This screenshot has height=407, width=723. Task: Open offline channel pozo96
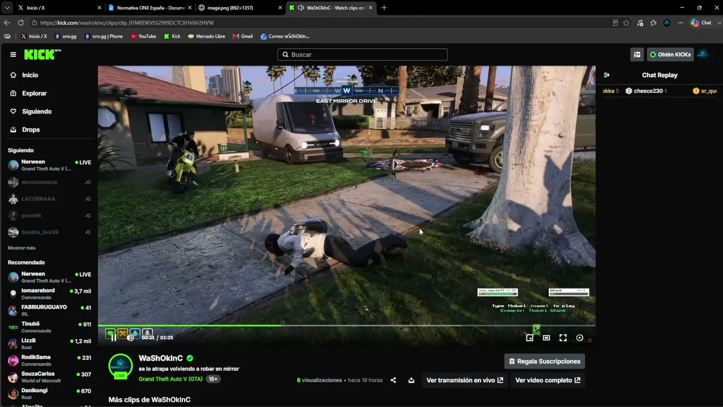[50, 215]
